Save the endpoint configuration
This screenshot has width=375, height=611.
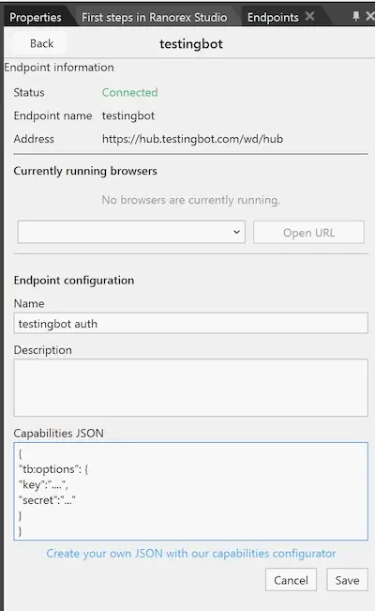tap(348, 580)
